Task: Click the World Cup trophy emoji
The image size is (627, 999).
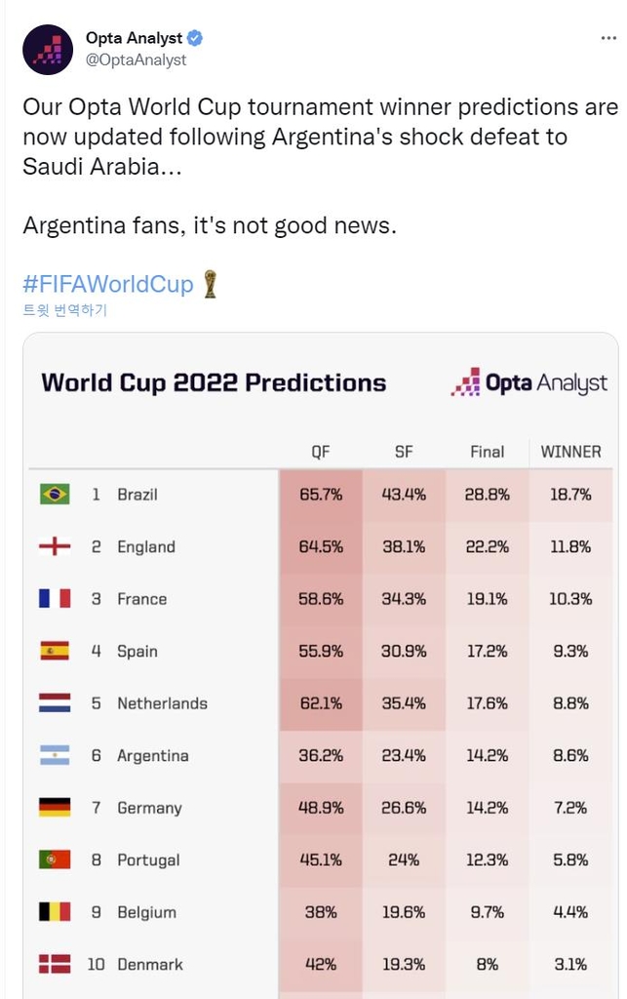Action: point(211,284)
